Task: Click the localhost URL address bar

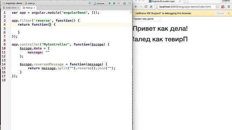Action: 185,6
